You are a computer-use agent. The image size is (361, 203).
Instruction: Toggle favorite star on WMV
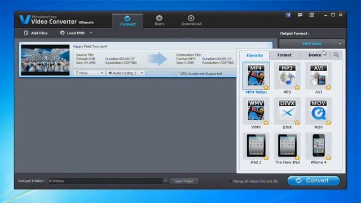[266, 123]
